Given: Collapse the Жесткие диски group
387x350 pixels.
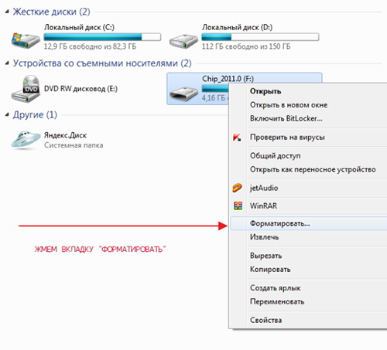Looking at the screenshot, I should tap(7, 12).
